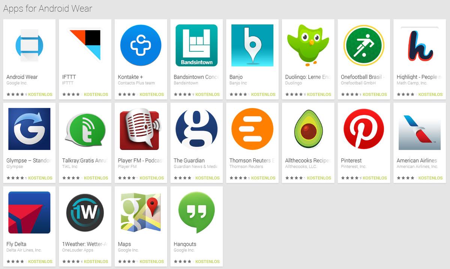Open the 1Weather app icon
This screenshot has height=269, width=450.
click(85, 212)
